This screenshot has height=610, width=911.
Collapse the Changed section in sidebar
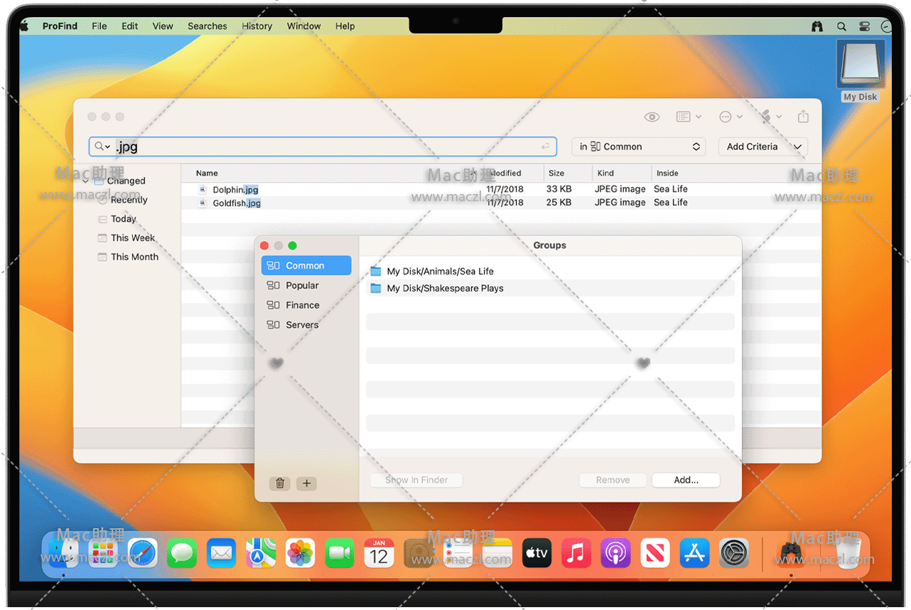[x=86, y=181]
